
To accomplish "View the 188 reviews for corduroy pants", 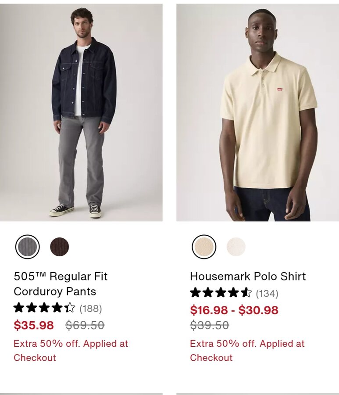I will point(91,309).
